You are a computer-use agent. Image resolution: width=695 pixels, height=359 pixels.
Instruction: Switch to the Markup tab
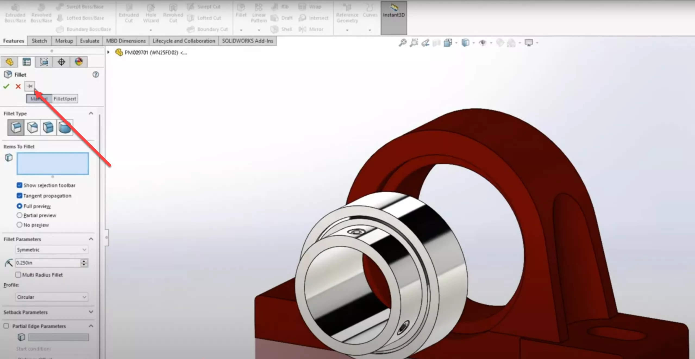[64, 41]
